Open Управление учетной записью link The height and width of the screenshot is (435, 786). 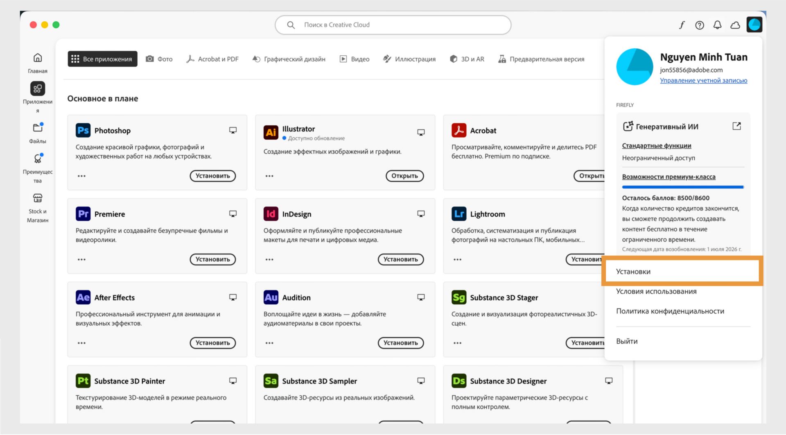[703, 81]
